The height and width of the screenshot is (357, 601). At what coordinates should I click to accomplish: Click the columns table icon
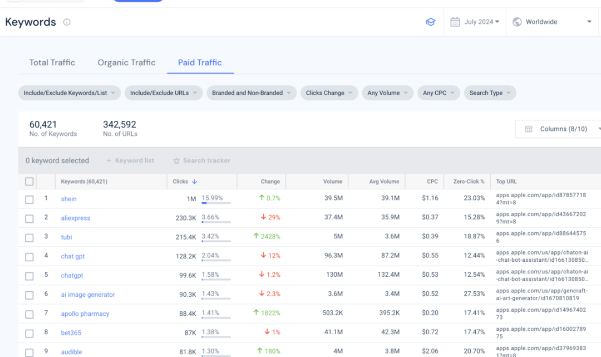529,129
